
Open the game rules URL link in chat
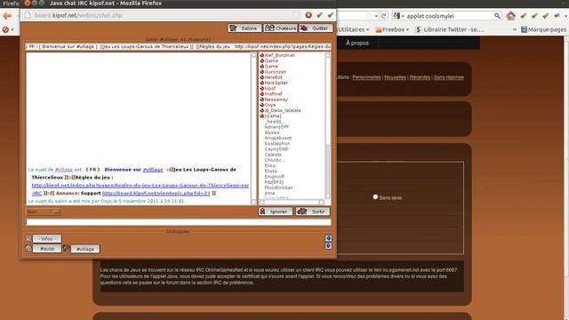[140, 186]
